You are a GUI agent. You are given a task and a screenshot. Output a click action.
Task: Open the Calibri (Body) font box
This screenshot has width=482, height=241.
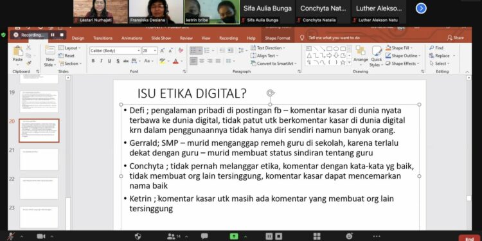point(115,51)
